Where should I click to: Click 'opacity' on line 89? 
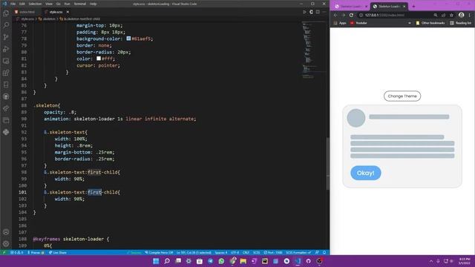[54, 112]
